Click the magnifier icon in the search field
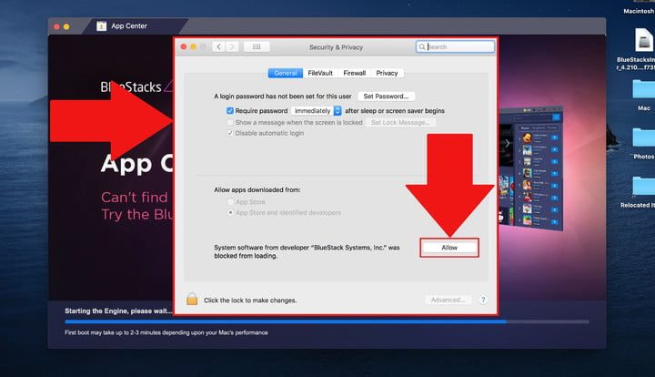Viewport: 655px width, 377px height. pyautogui.click(x=422, y=46)
